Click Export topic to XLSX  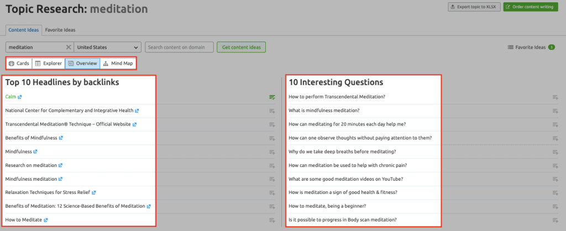click(x=474, y=7)
